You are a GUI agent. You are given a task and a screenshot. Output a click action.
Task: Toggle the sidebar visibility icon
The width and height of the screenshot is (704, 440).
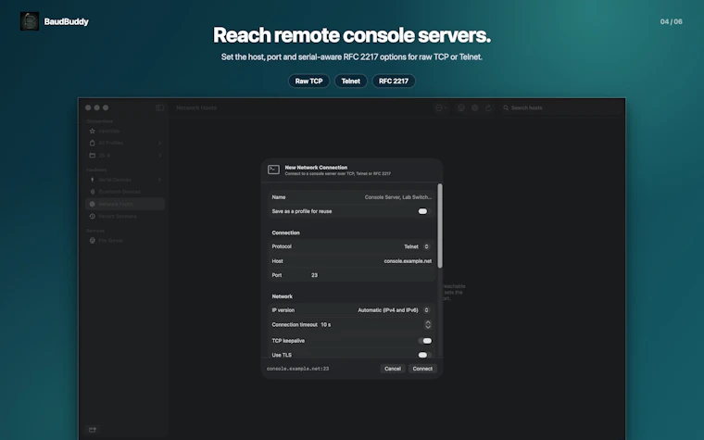(x=160, y=107)
